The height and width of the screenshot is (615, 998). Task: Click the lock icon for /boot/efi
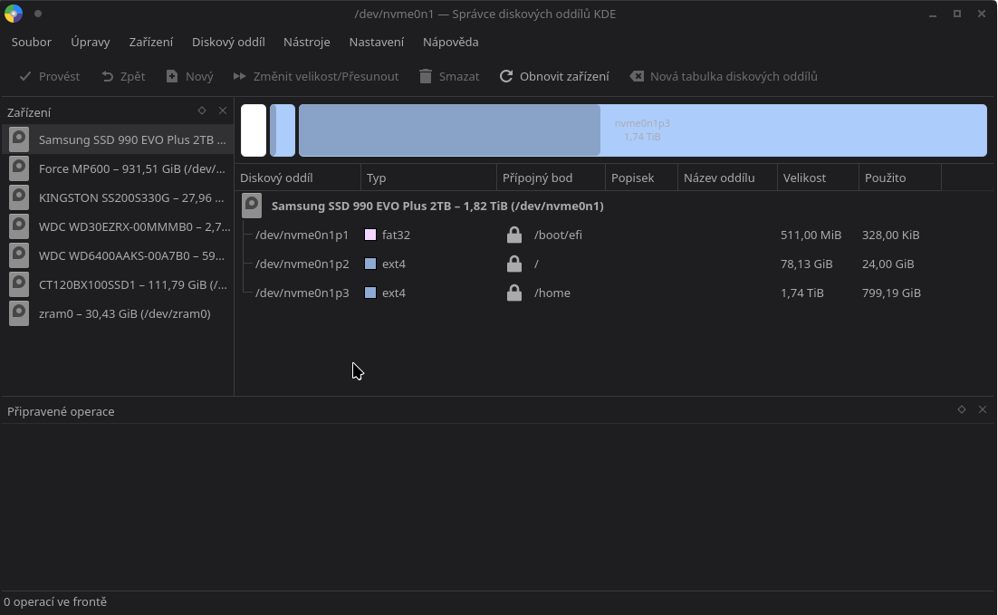[x=514, y=235]
